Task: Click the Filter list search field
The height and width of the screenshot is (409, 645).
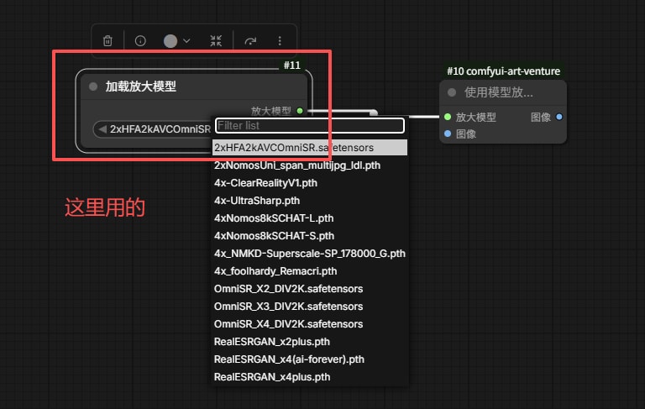Action: (x=309, y=125)
